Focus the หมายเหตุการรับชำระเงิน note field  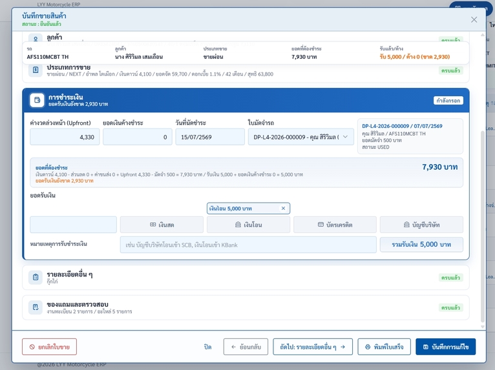click(x=248, y=245)
